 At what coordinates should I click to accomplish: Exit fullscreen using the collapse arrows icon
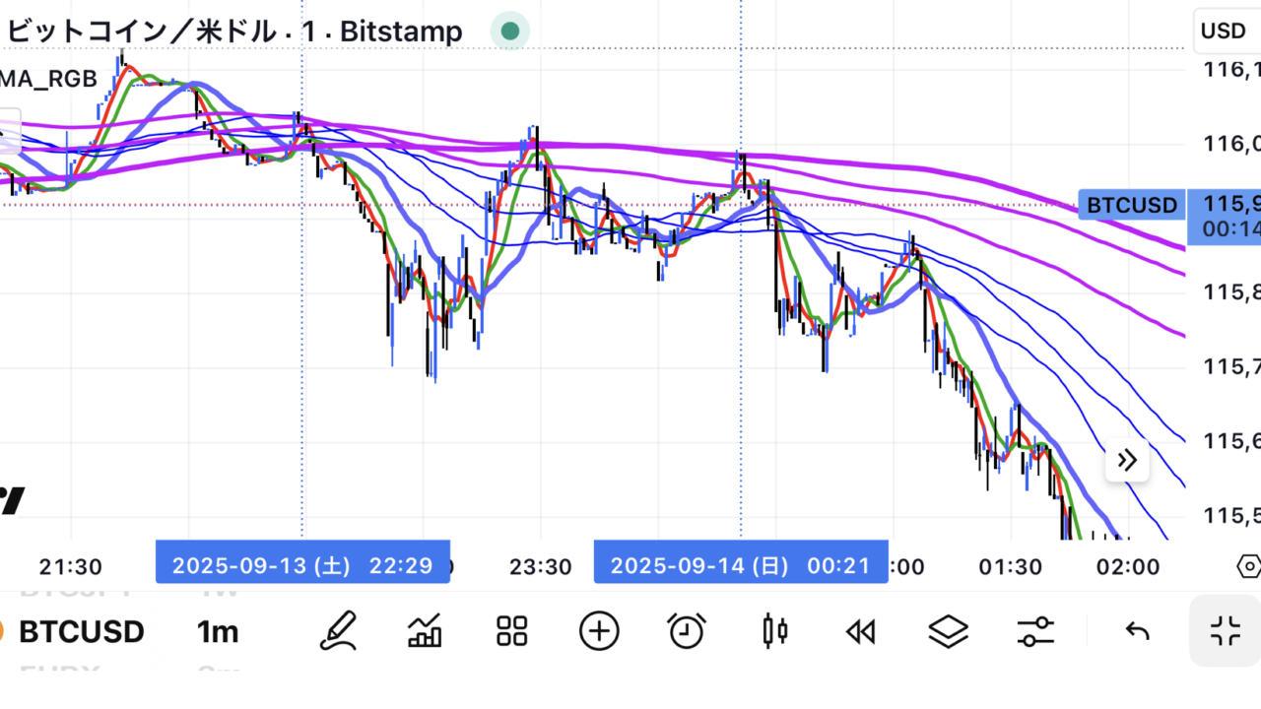[1226, 631]
